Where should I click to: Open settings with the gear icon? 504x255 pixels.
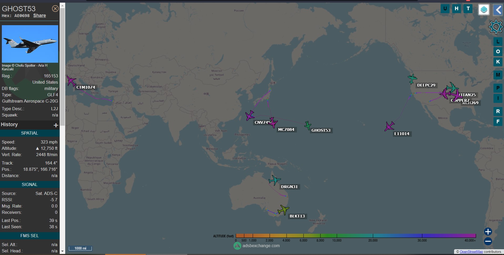click(496, 27)
